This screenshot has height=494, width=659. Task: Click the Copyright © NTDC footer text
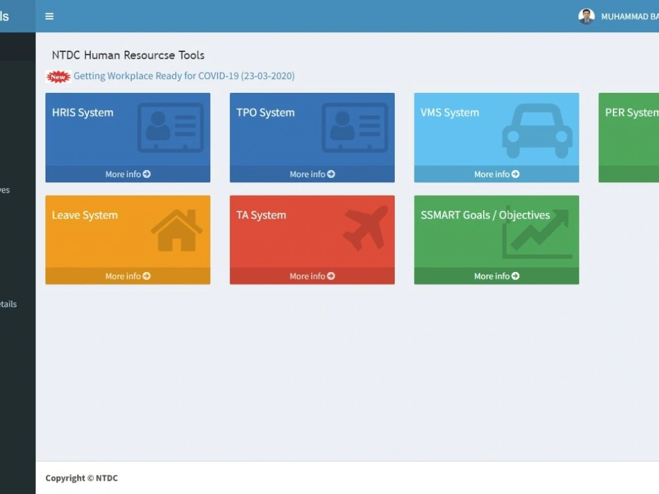[x=82, y=478]
